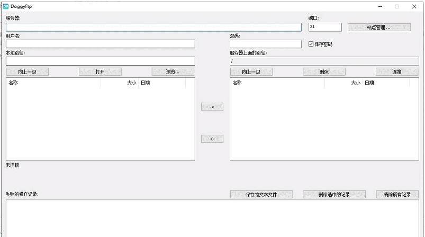Sort server list by 大小 column

(343, 83)
